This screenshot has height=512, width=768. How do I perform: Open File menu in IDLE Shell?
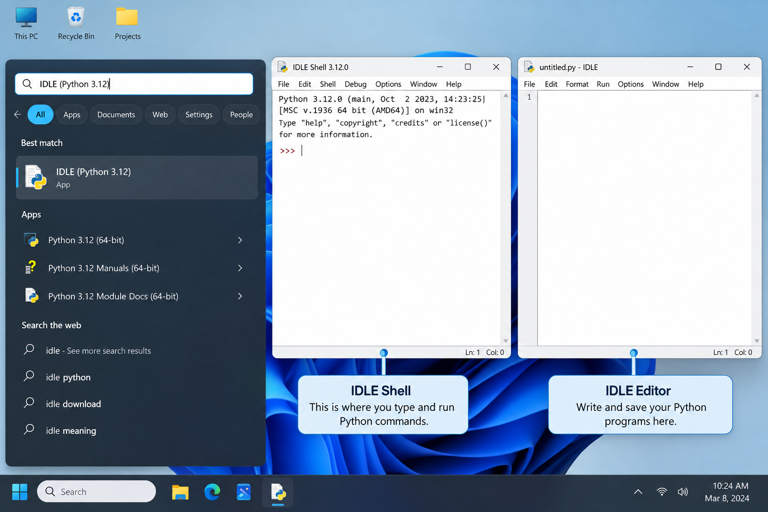(x=283, y=84)
